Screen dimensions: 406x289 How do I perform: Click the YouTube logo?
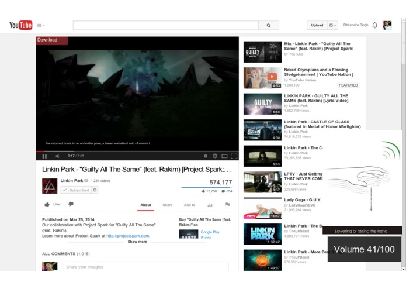pos(20,25)
